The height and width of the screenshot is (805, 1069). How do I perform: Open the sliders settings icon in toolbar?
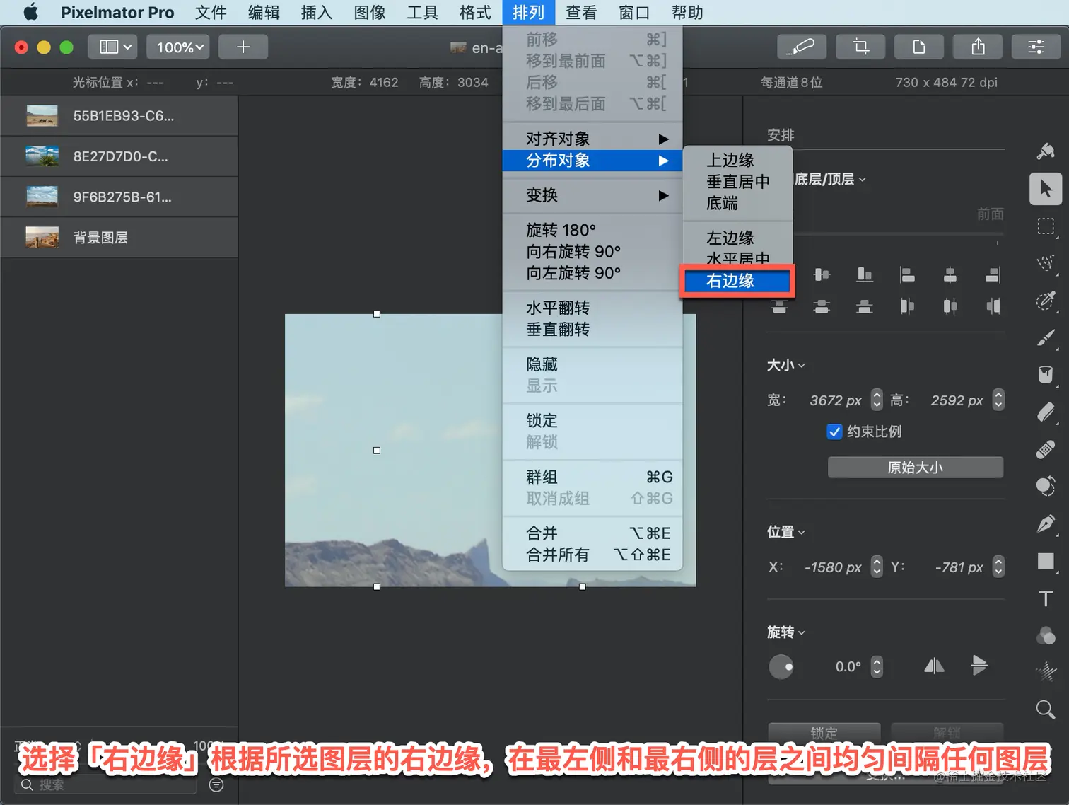1036,47
